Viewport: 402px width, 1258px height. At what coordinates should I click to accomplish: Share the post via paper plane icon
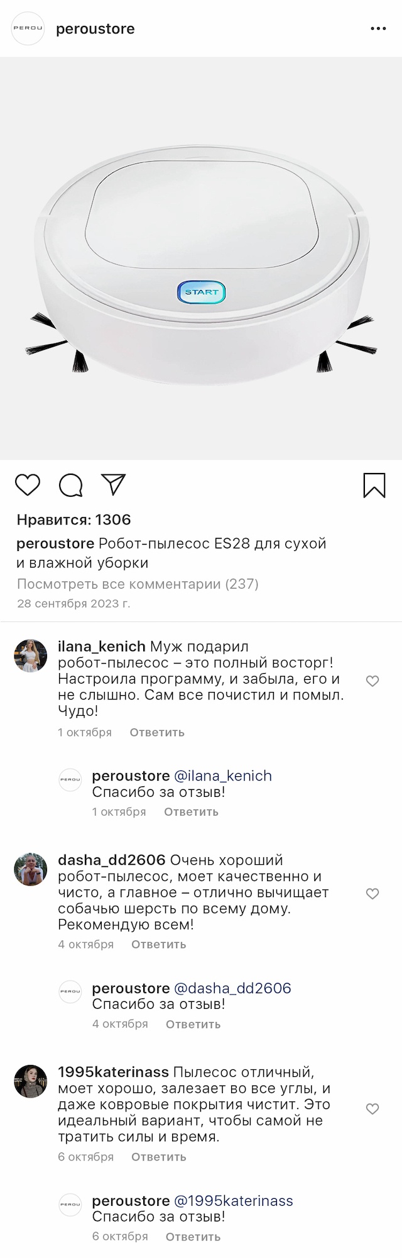[114, 484]
